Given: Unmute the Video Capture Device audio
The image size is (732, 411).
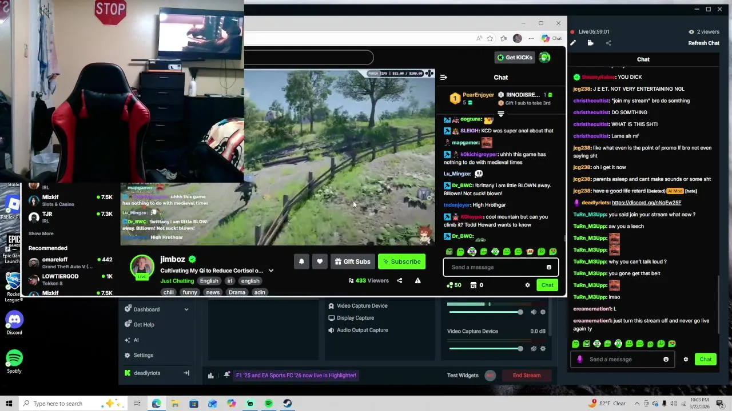Looking at the screenshot, I should pos(534,349).
